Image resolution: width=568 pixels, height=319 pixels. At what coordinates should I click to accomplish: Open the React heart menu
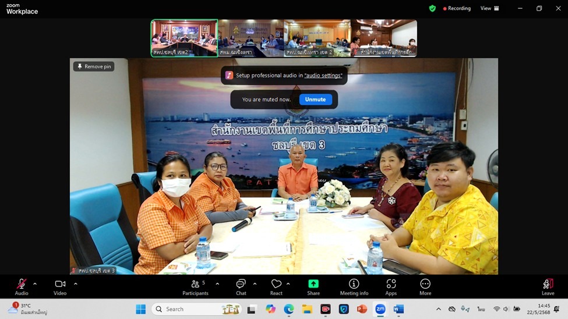click(x=276, y=287)
